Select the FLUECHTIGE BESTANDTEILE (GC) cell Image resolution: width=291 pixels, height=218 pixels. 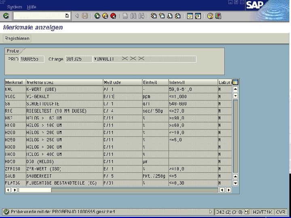click(64, 183)
